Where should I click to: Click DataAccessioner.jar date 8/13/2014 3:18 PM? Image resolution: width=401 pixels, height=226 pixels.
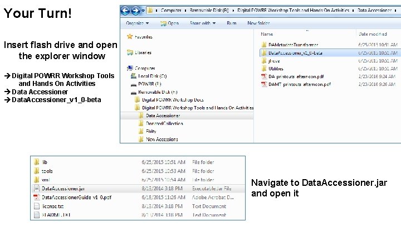(x=162, y=189)
